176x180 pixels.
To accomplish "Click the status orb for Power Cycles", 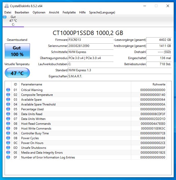I will [8, 138].
